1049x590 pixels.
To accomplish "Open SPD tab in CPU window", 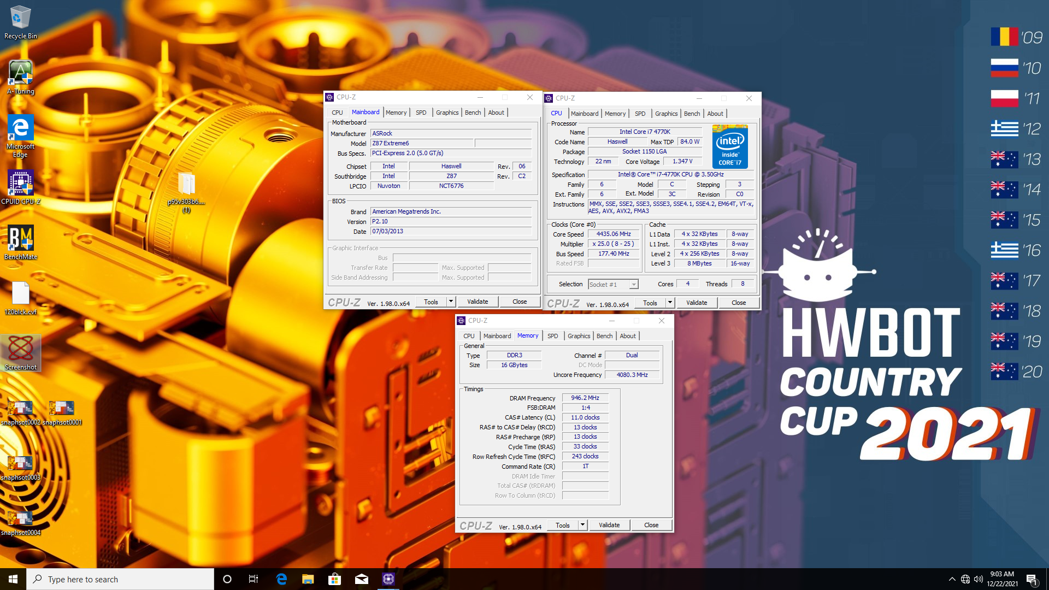I will tap(640, 114).
